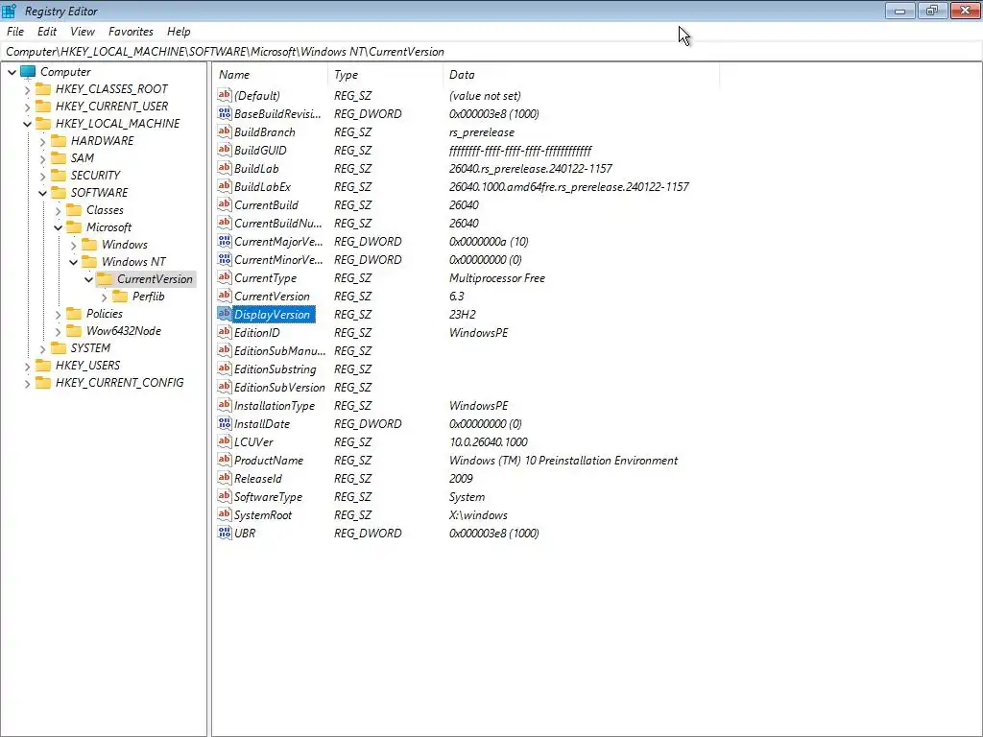The image size is (983, 737).
Task: Click the CurrentType string icon
Action: pyautogui.click(x=225, y=277)
